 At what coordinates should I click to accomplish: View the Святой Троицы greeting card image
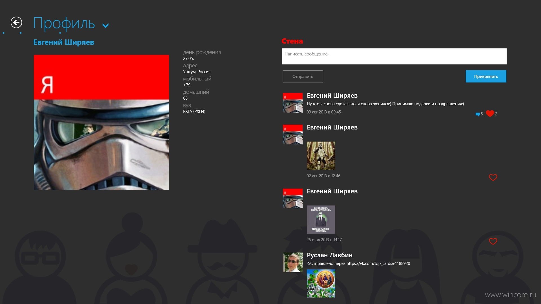tap(321, 283)
